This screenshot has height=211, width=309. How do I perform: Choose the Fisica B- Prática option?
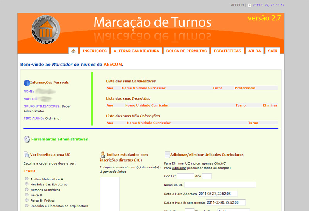tap(27, 200)
